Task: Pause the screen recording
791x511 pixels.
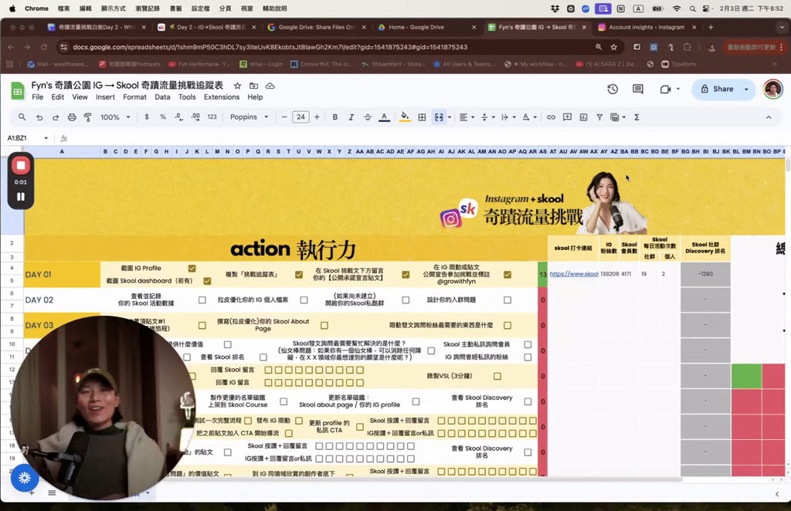Action: tap(21, 197)
